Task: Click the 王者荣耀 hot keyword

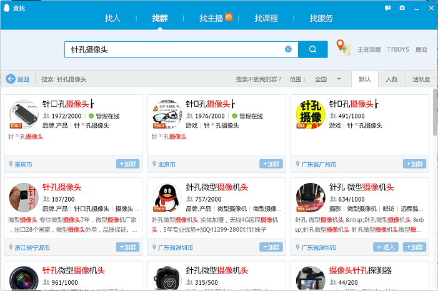Action: (369, 50)
